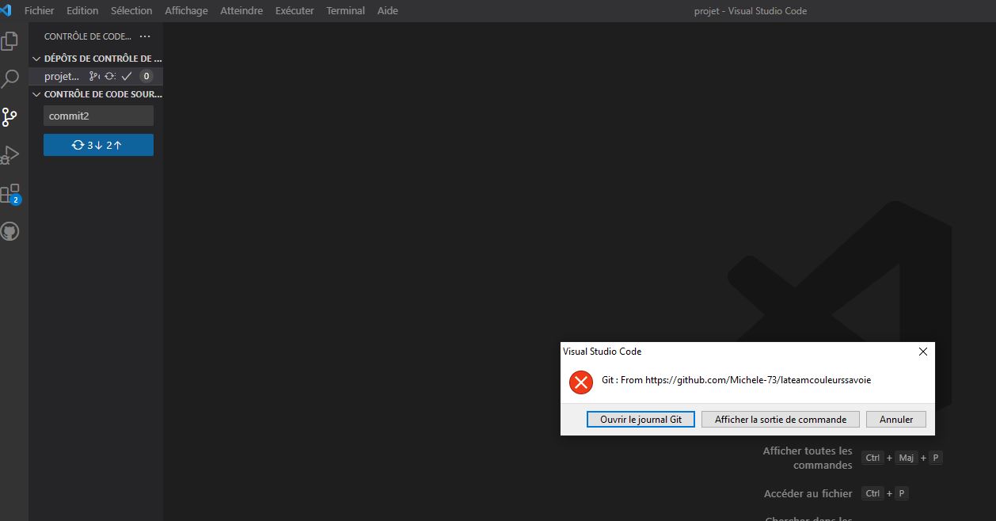
Task: Collapse the DÉPÔTS DE CONTRÔLE section
Action: [36, 59]
